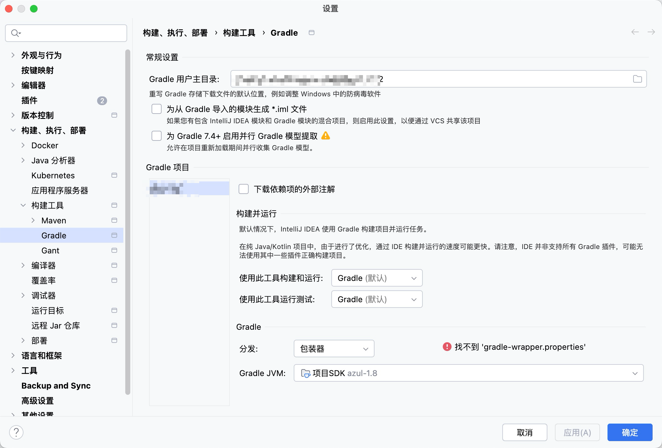Click the folder browse icon for Gradle user home
The height and width of the screenshot is (448, 662).
[637, 79]
